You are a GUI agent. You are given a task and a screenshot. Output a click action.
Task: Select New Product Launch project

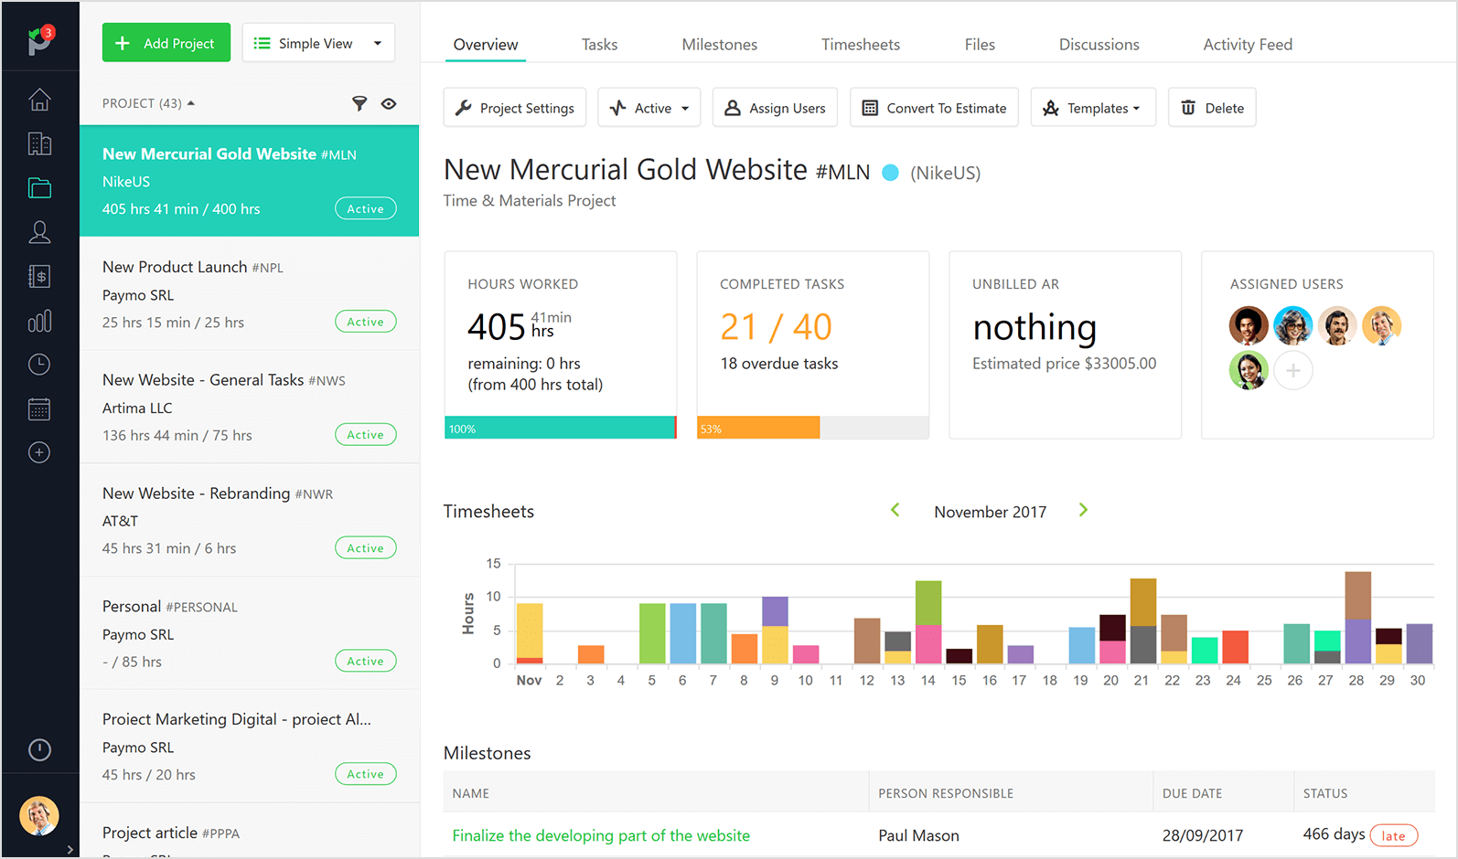click(249, 293)
